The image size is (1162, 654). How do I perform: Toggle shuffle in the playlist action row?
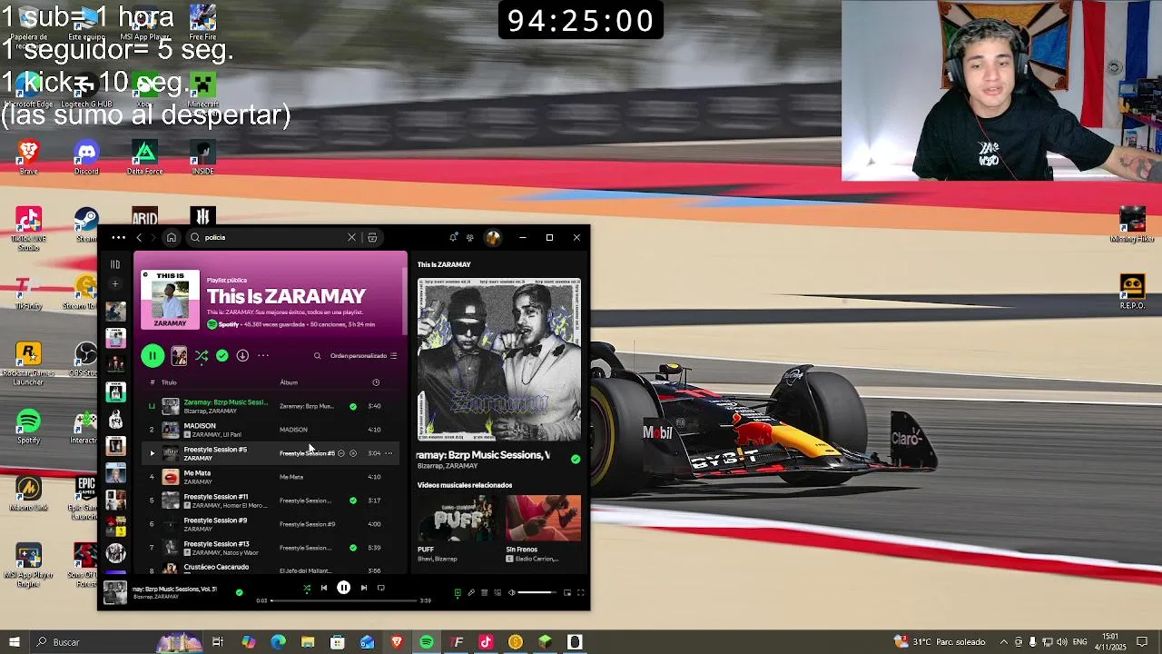202,356
